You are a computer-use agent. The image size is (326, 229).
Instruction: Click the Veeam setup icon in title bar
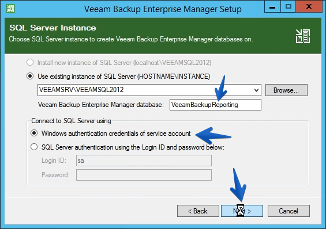[x=10, y=9]
